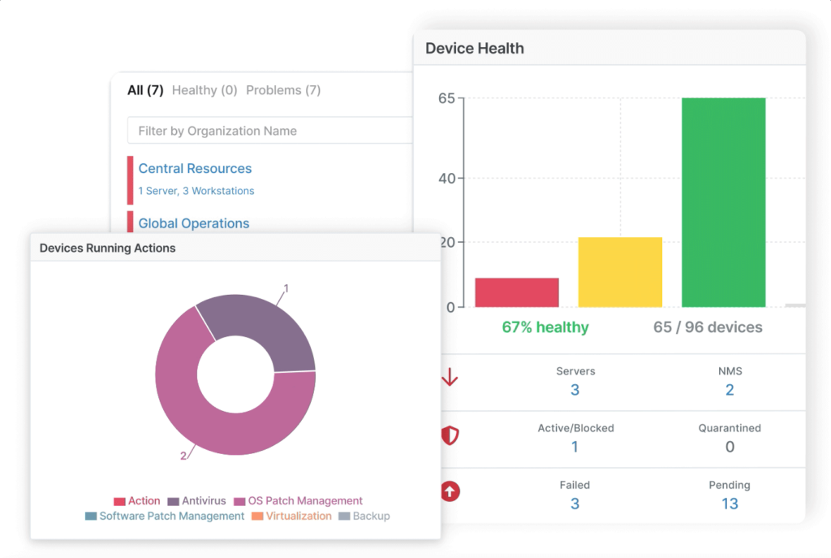Click the red circular upload patch icon
The width and height of the screenshot is (831, 558).
pos(450,491)
